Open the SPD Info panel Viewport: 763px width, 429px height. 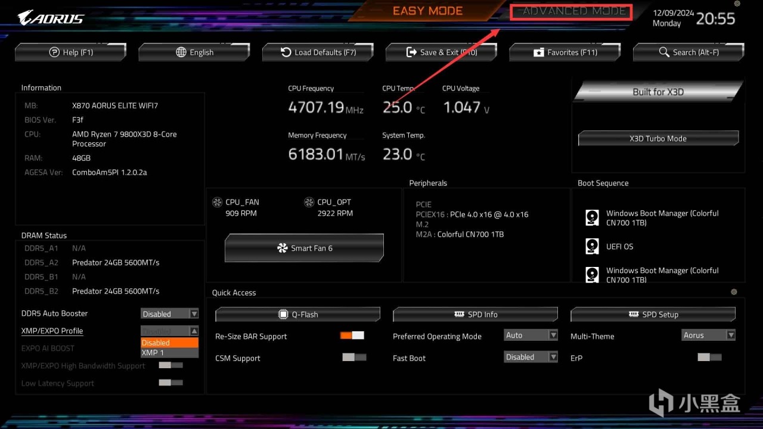click(475, 314)
